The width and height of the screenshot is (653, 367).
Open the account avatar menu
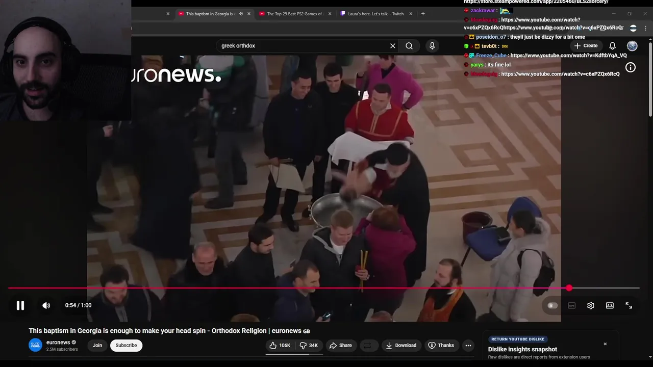coord(632,46)
